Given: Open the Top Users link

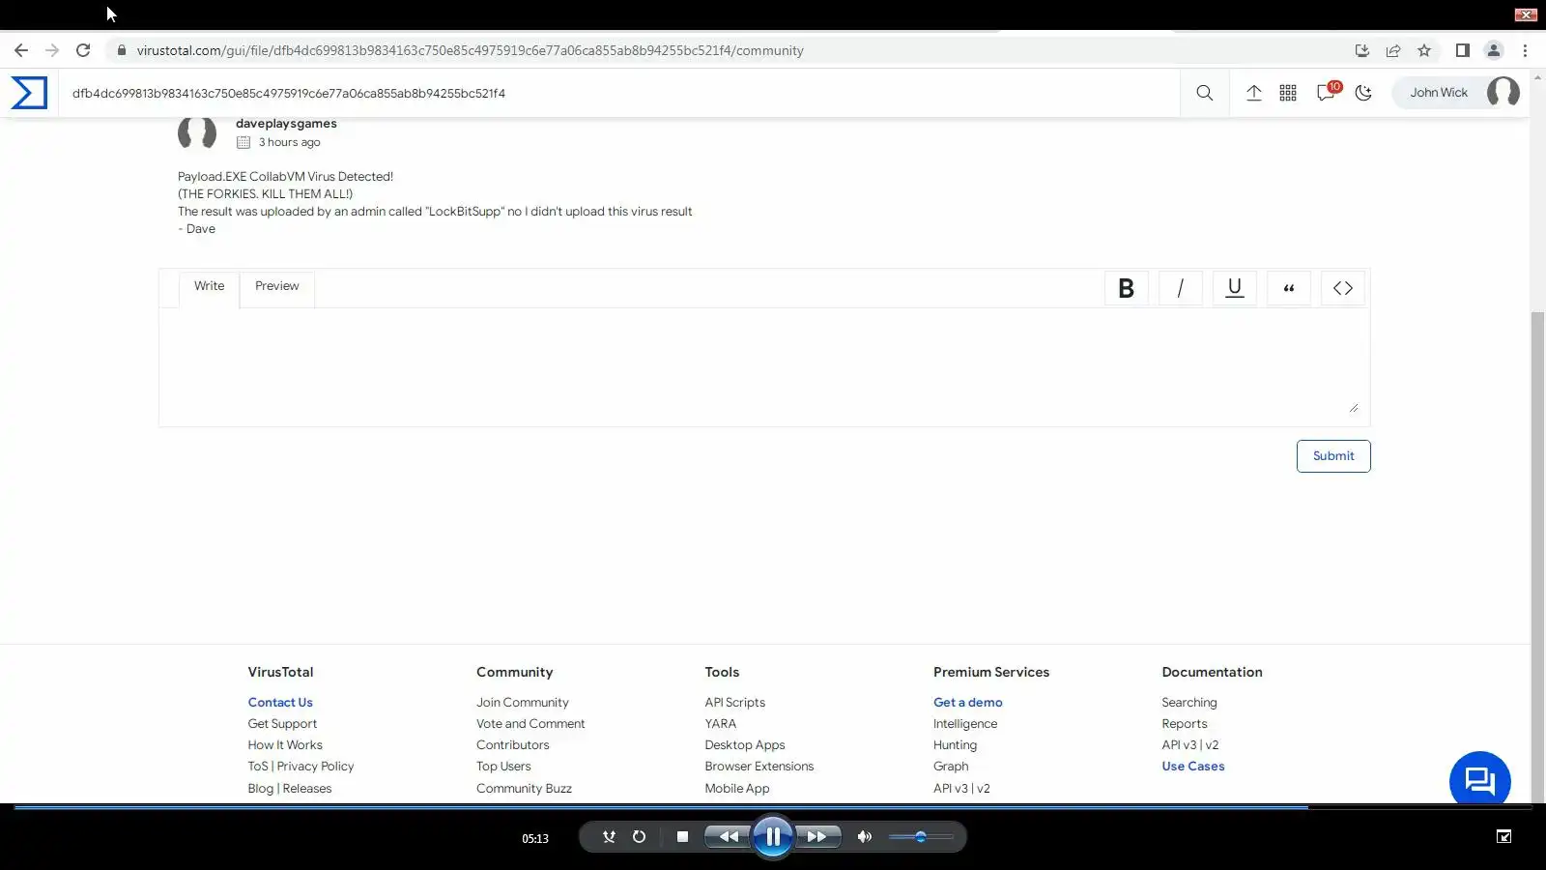Looking at the screenshot, I should (x=503, y=767).
